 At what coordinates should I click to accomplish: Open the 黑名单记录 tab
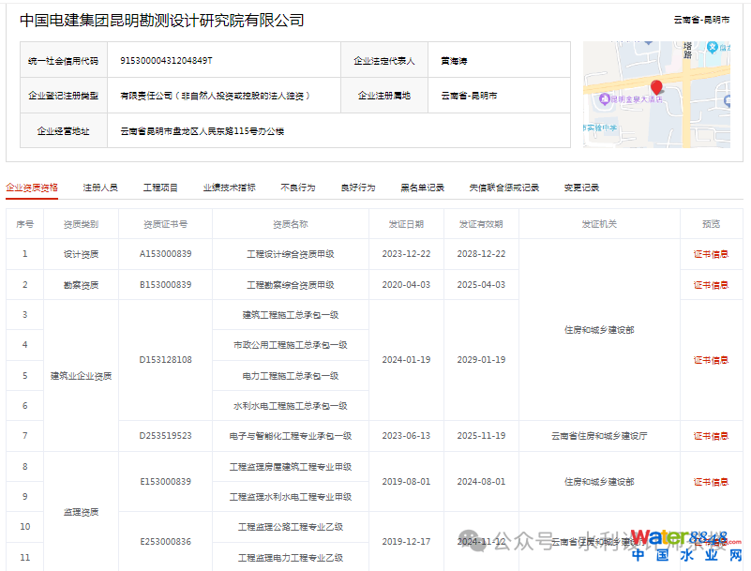click(x=422, y=188)
